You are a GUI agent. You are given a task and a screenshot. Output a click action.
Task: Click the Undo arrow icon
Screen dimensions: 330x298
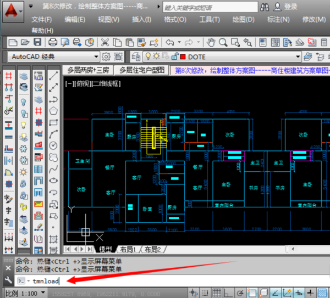coord(170,42)
